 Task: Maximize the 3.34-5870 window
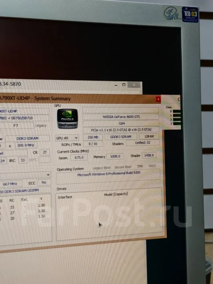pyautogui.click(x=124, y=85)
